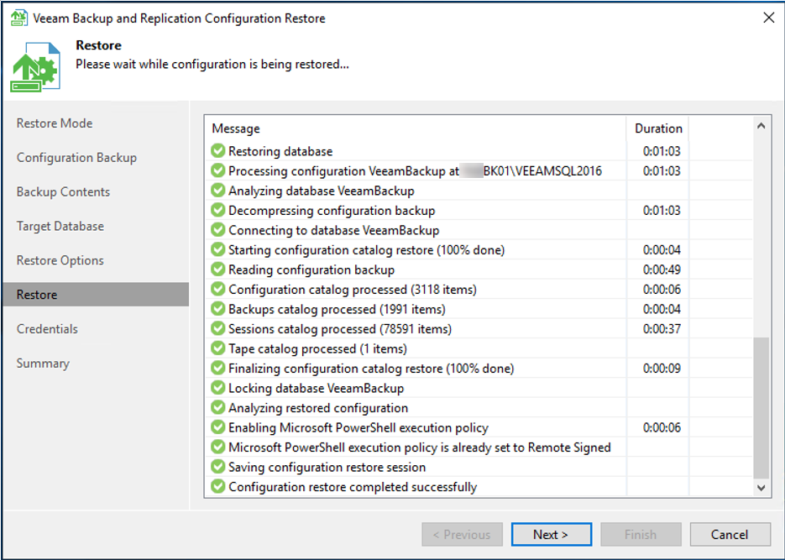Click check icon beside Configuration catalog processed
The width and height of the screenshot is (785, 560).
[x=217, y=289]
